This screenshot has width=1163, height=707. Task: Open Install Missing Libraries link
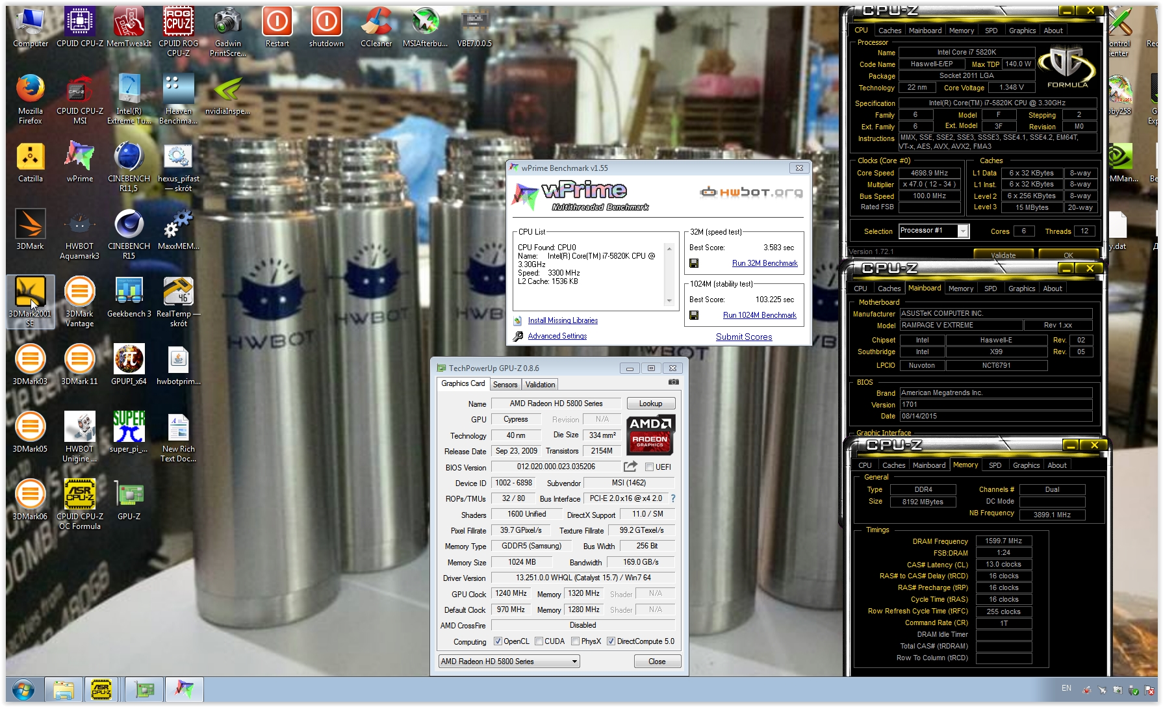click(x=563, y=320)
